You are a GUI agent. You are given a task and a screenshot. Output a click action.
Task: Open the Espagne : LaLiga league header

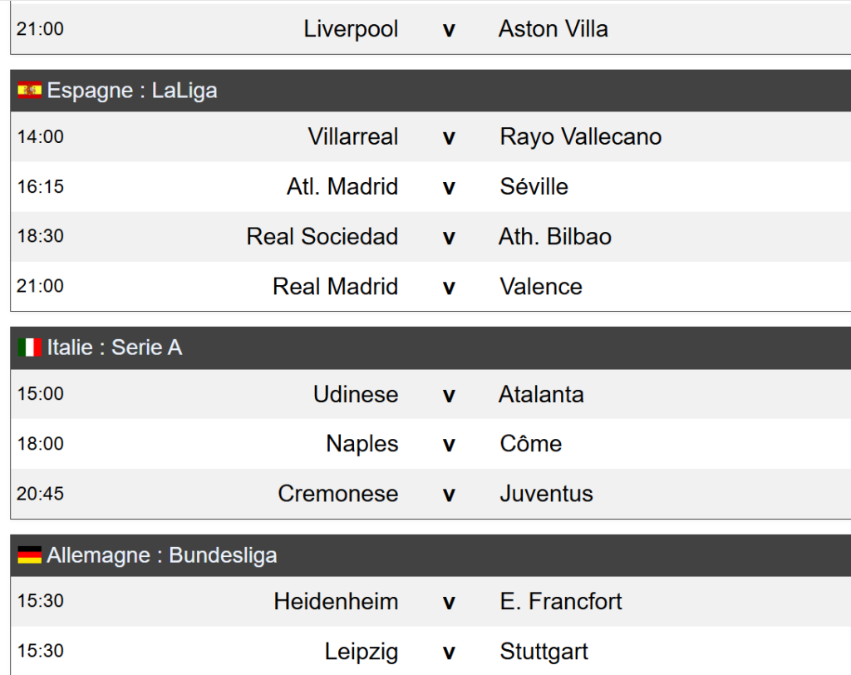click(132, 91)
